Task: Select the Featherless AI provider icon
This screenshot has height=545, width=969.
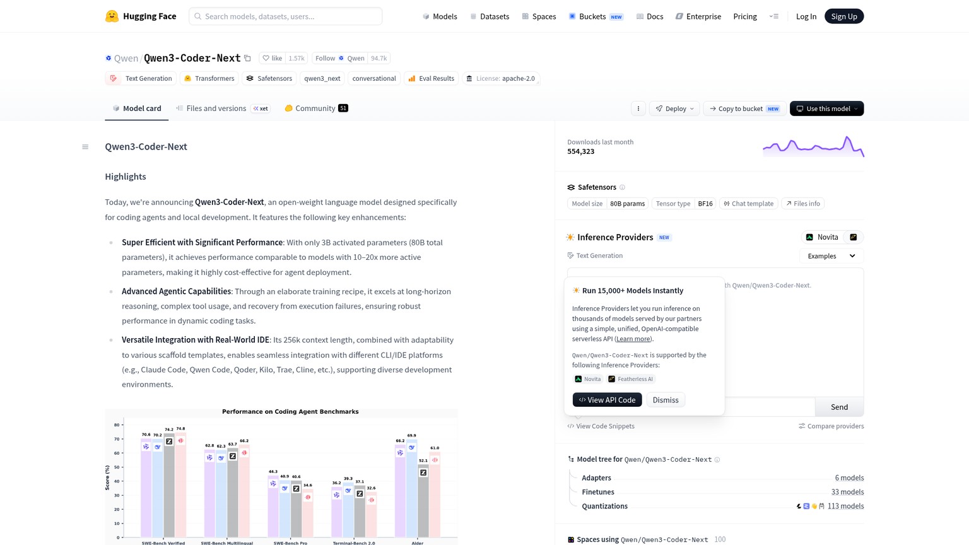Action: click(x=853, y=237)
